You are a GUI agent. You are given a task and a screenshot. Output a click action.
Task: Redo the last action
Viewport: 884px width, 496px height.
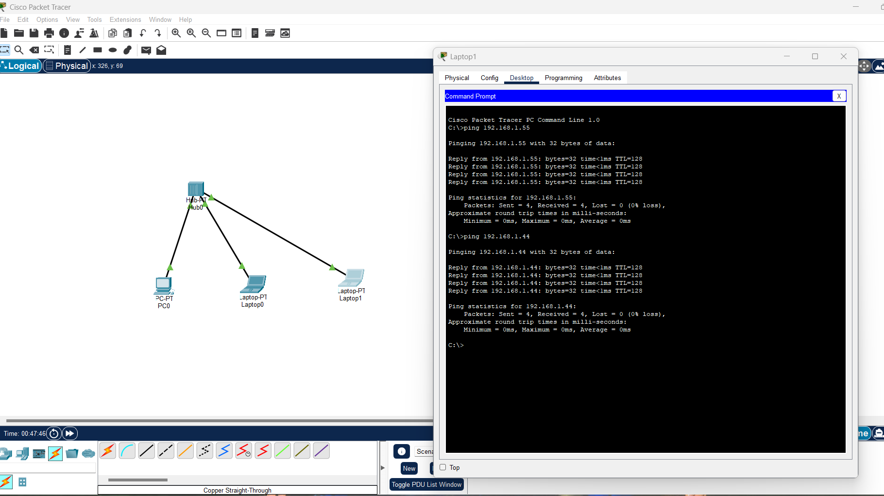pyautogui.click(x=158, y=33)
